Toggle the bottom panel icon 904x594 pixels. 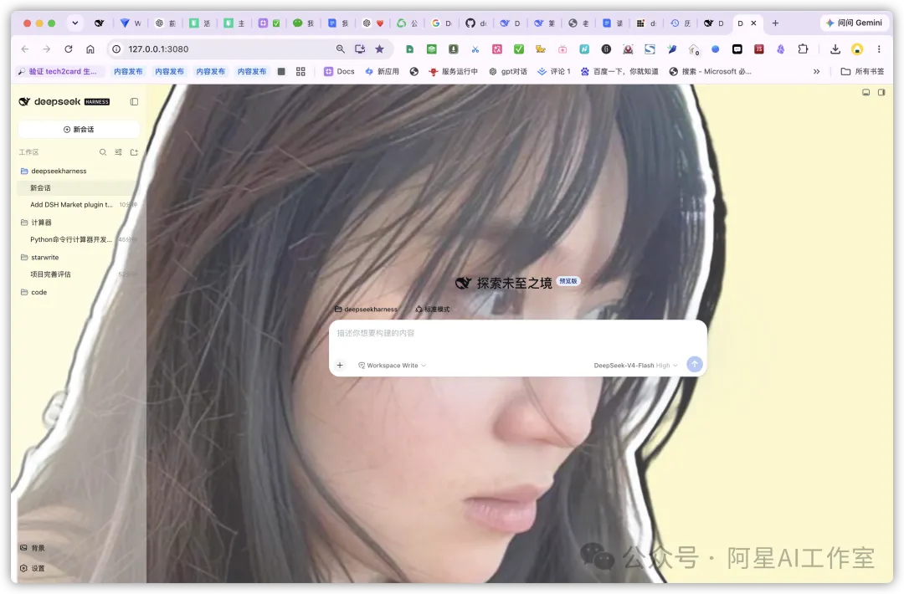[866, 92]
